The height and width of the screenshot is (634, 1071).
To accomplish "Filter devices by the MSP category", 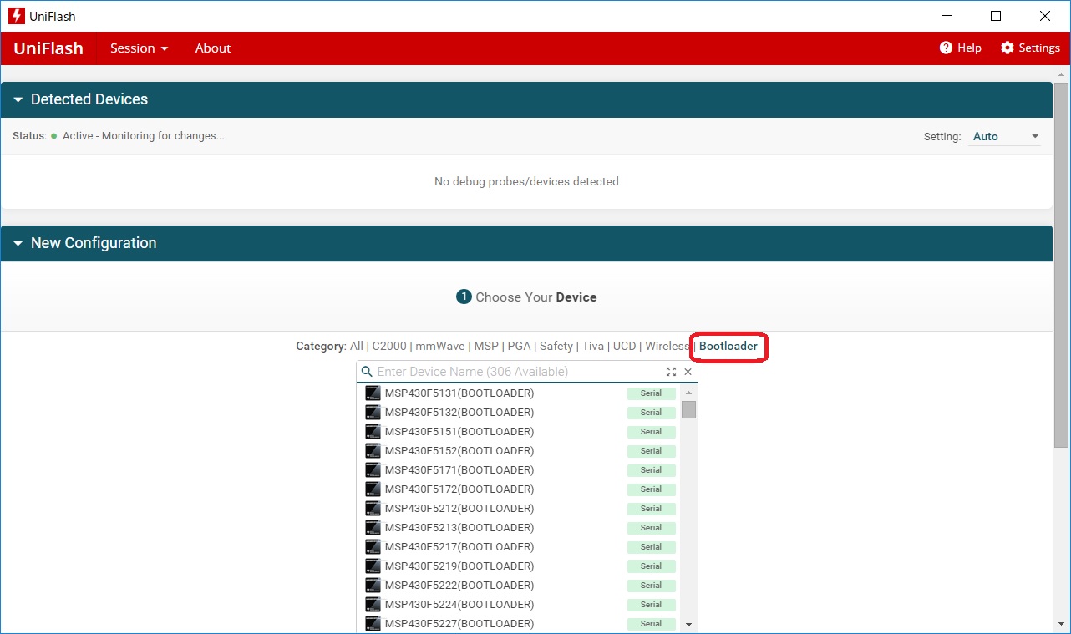I will pos(486,346).
